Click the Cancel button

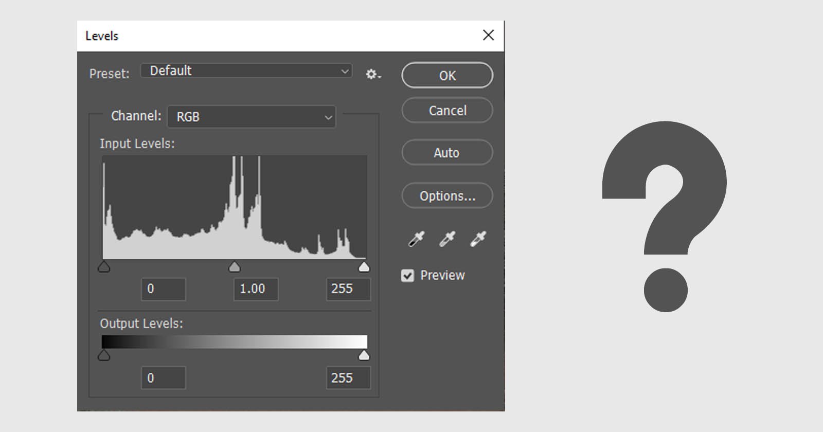pos(447,111)
